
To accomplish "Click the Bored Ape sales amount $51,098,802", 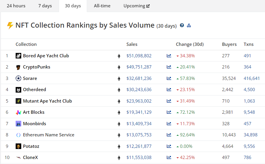I will coord(139,56).
